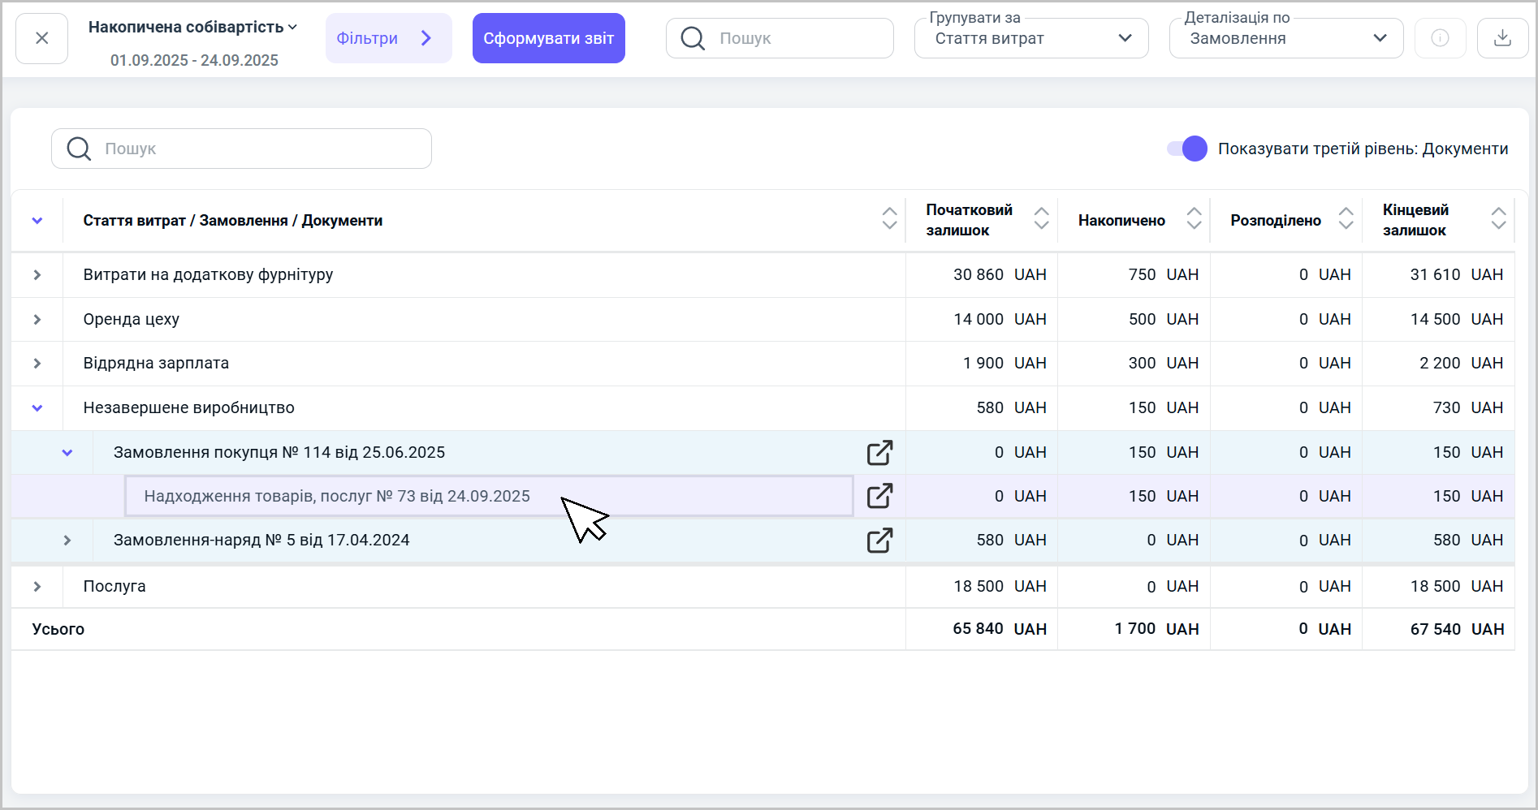Expand the Оренда цеху row
Image resolution: width=1538 pixels, height=810 pixels.
coord(37,320)
